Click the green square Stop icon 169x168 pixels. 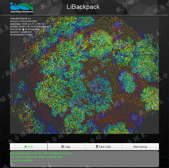pyautogui.click(x=26, y=147)
